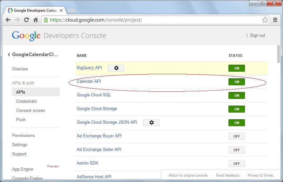
Task: Enable the Ad Exchange Buyer API toggle
Action: coord(237,136)
